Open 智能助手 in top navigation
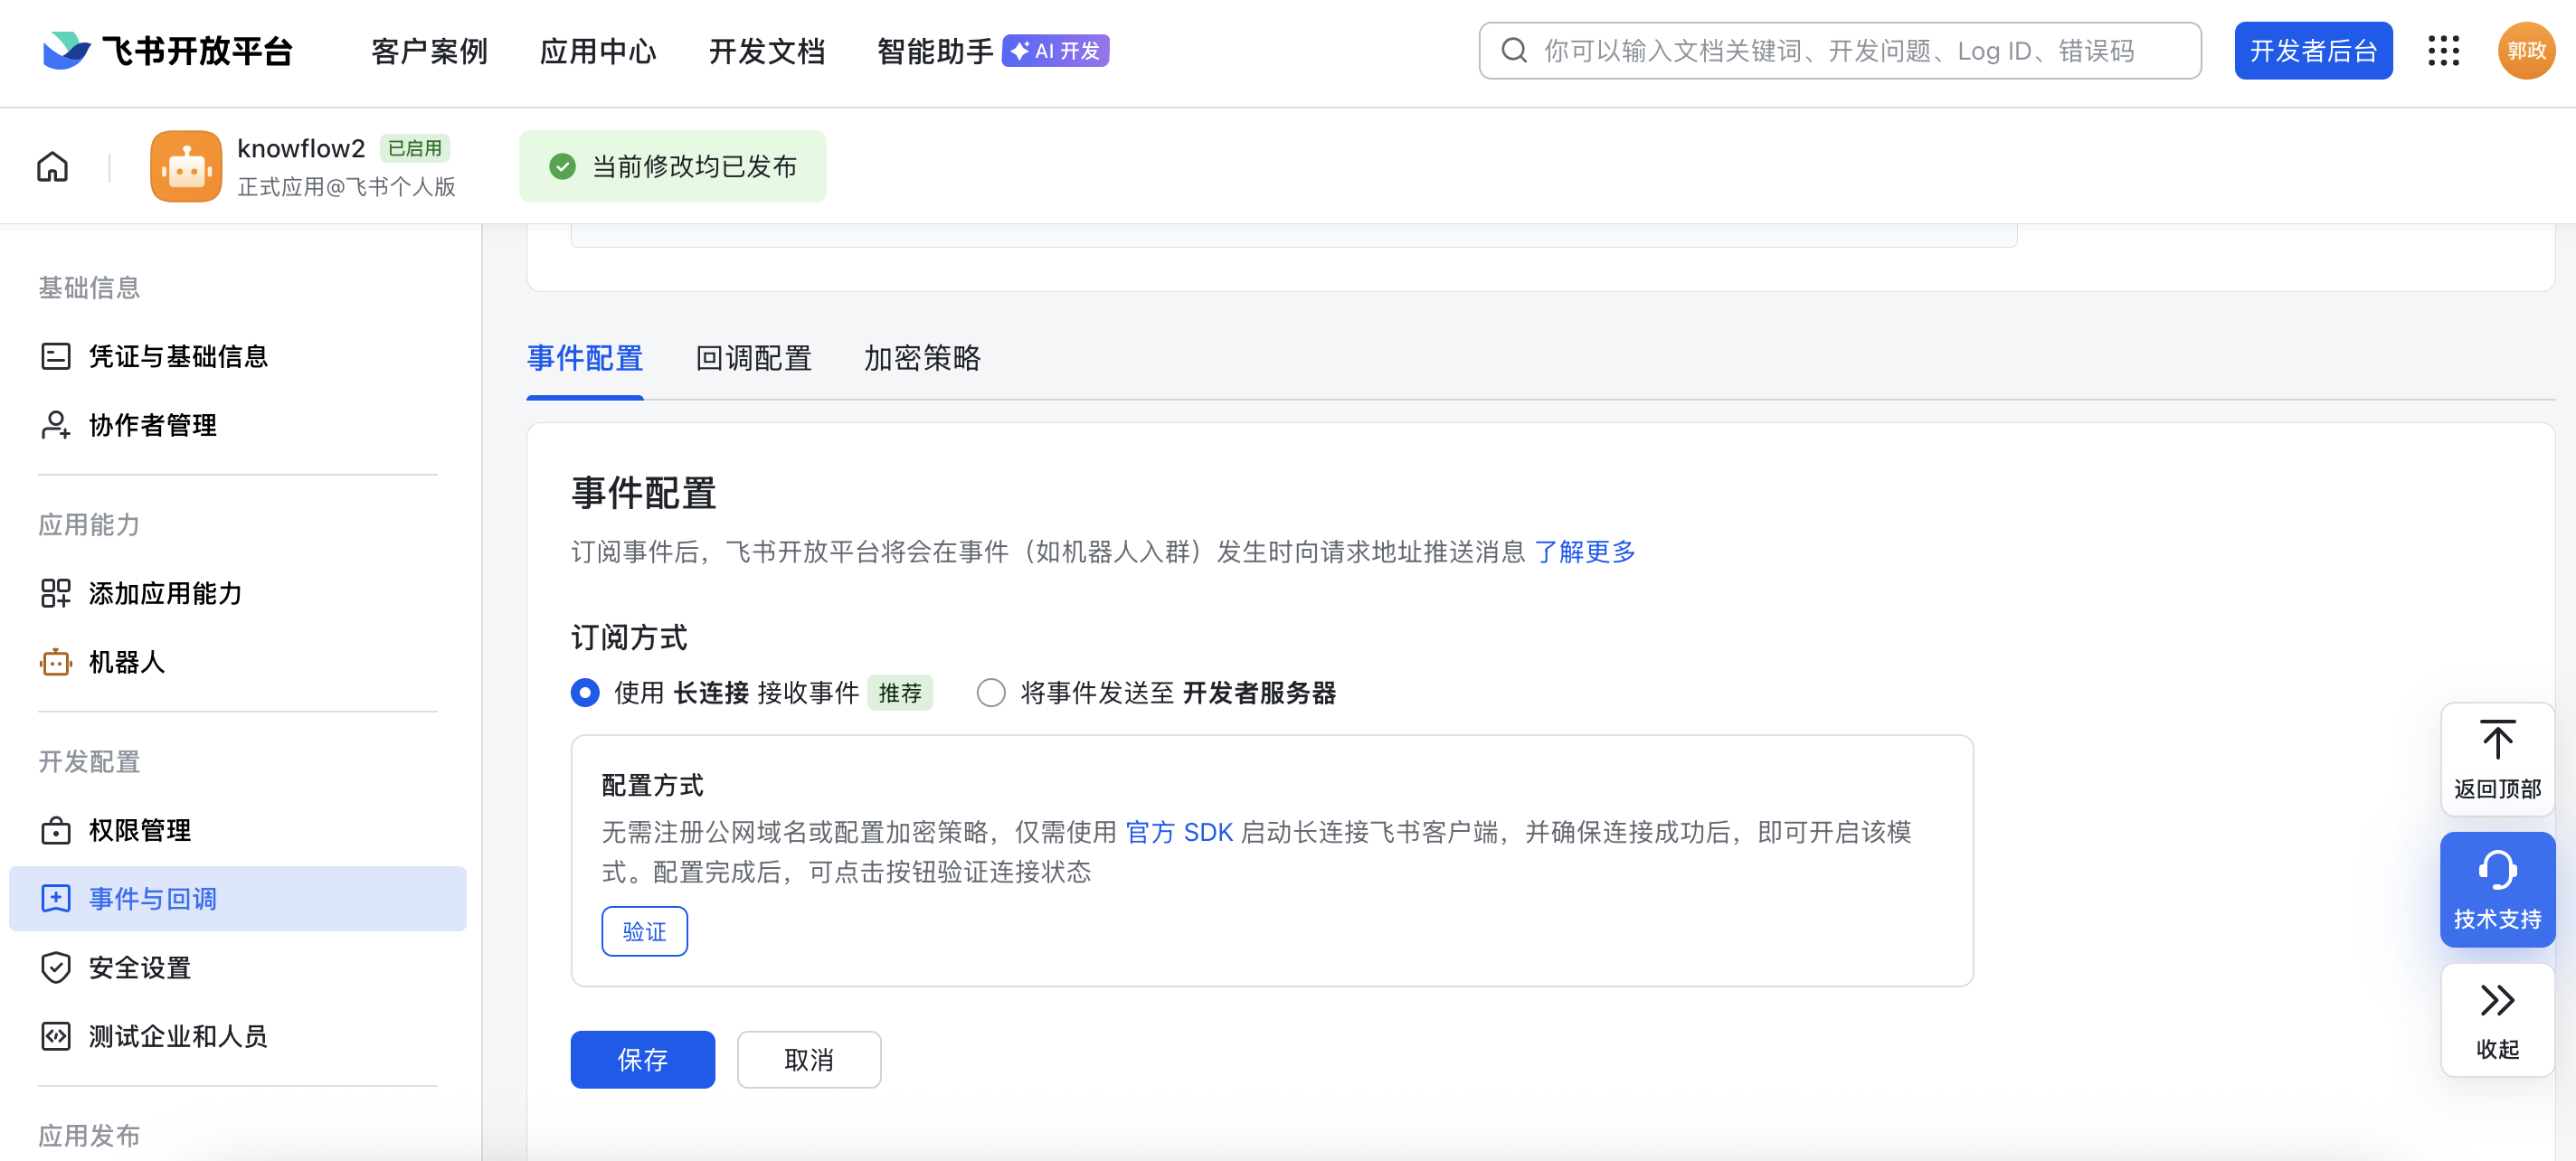Viewport: 2576px width, 1161px height. click(x=935, y=51)
